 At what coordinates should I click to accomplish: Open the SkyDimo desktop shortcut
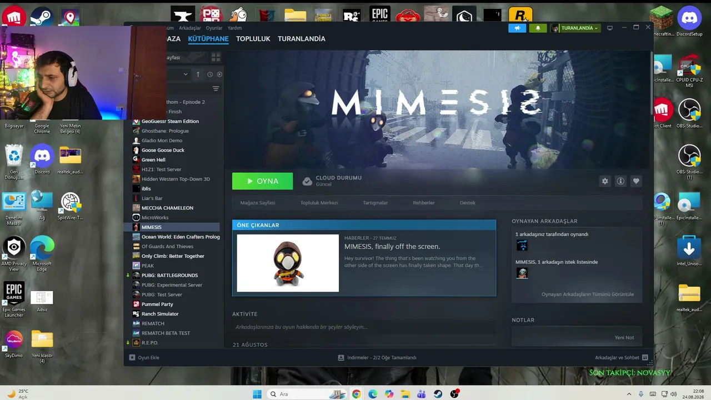(x=14, y=344)
